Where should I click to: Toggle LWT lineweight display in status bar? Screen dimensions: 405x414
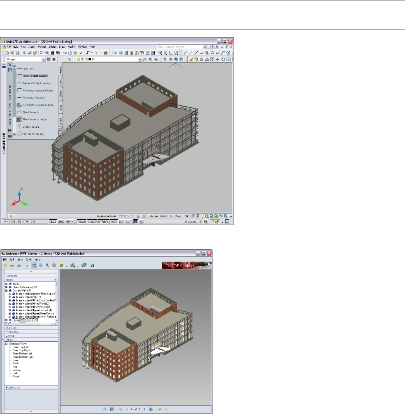point(129,222)
